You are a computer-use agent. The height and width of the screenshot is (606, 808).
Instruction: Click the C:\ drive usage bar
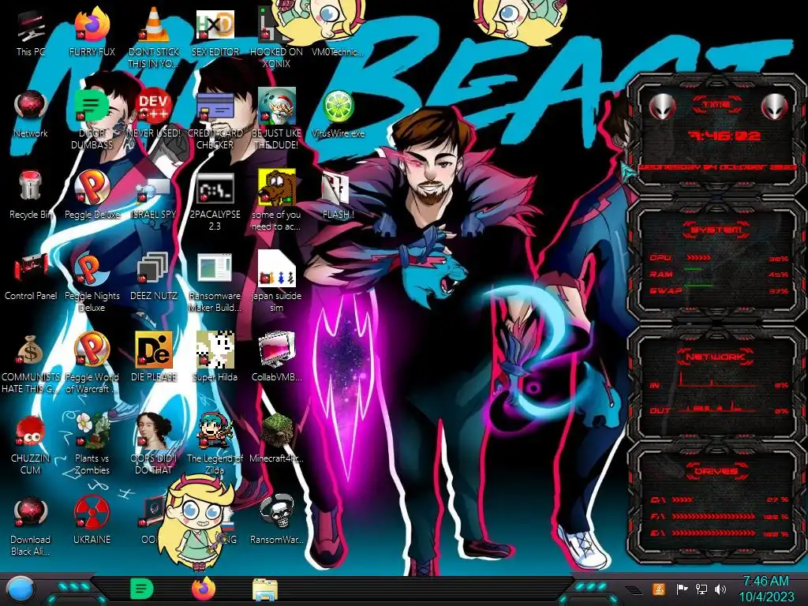[718, 499]
